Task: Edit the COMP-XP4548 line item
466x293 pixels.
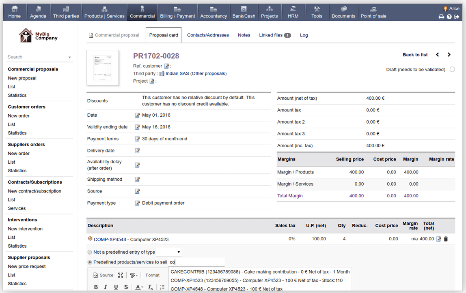Action: tap(438, 239)
